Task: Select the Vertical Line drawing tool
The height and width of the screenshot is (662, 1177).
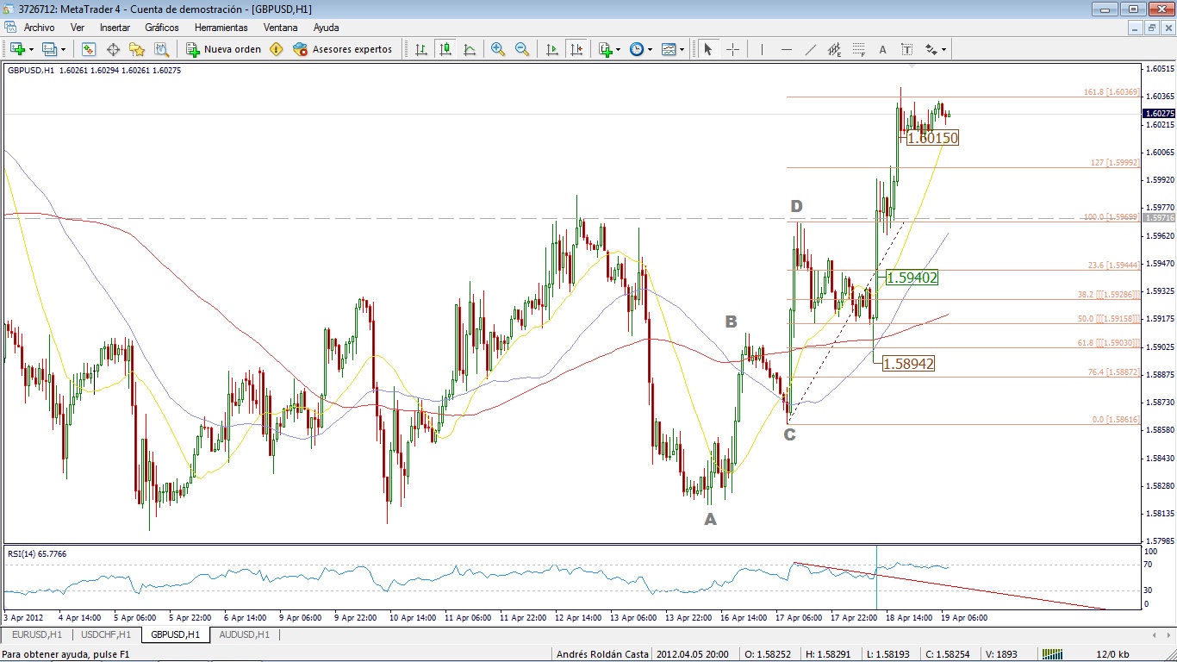Action: (x=762, y=49)
